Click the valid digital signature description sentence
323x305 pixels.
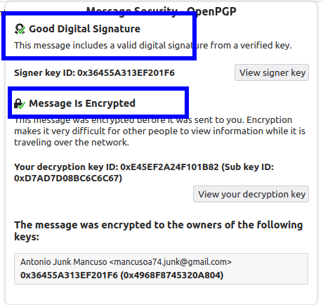[153, 45]
